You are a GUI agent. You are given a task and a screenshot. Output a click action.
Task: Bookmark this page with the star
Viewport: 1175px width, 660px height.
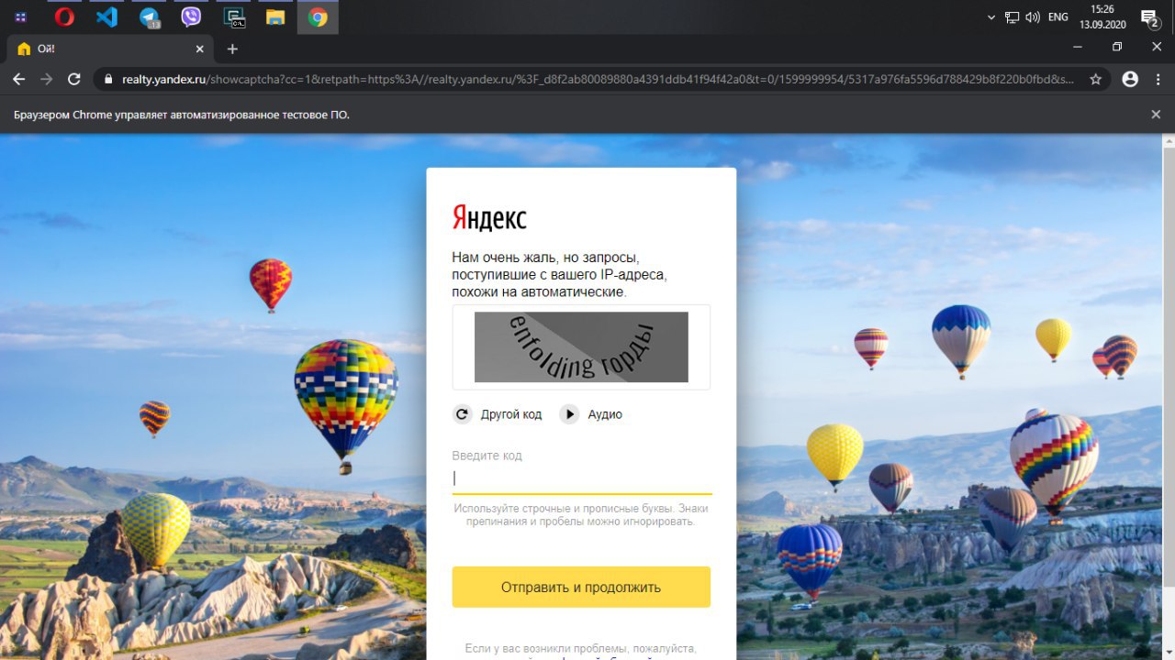tap(1095, 80)
